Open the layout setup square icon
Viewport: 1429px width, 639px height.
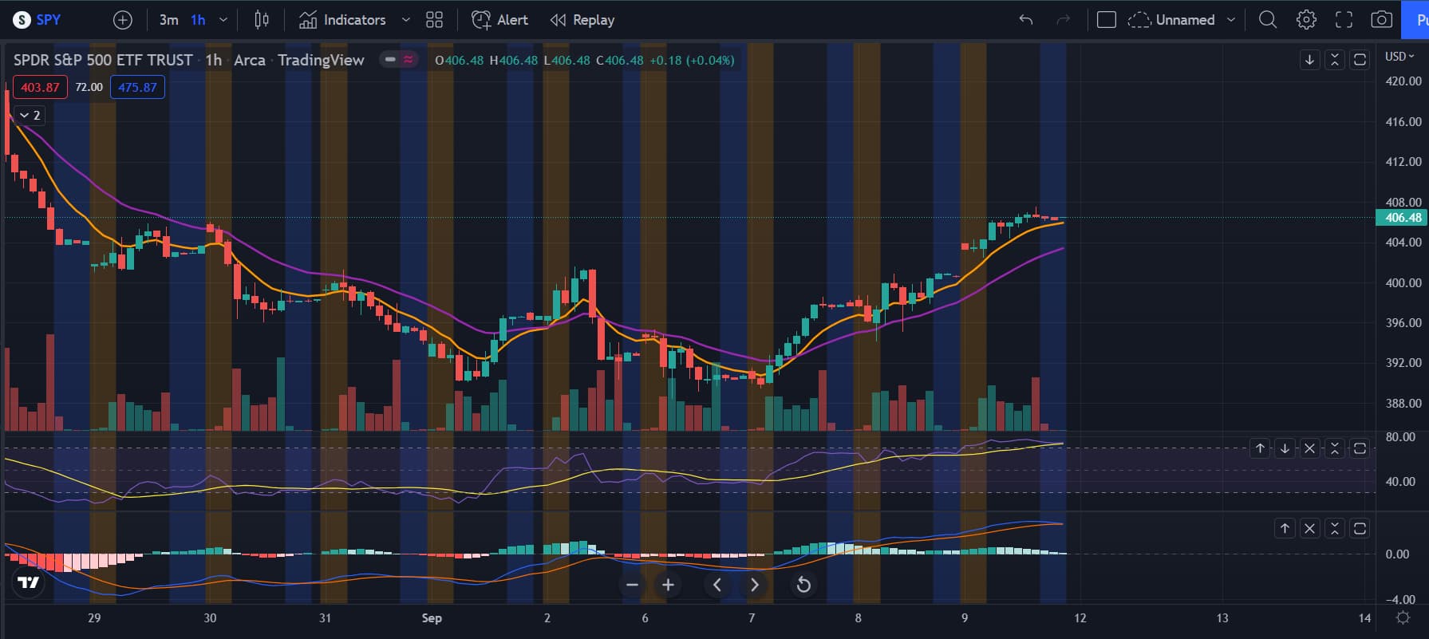[x=1107, y=20]
